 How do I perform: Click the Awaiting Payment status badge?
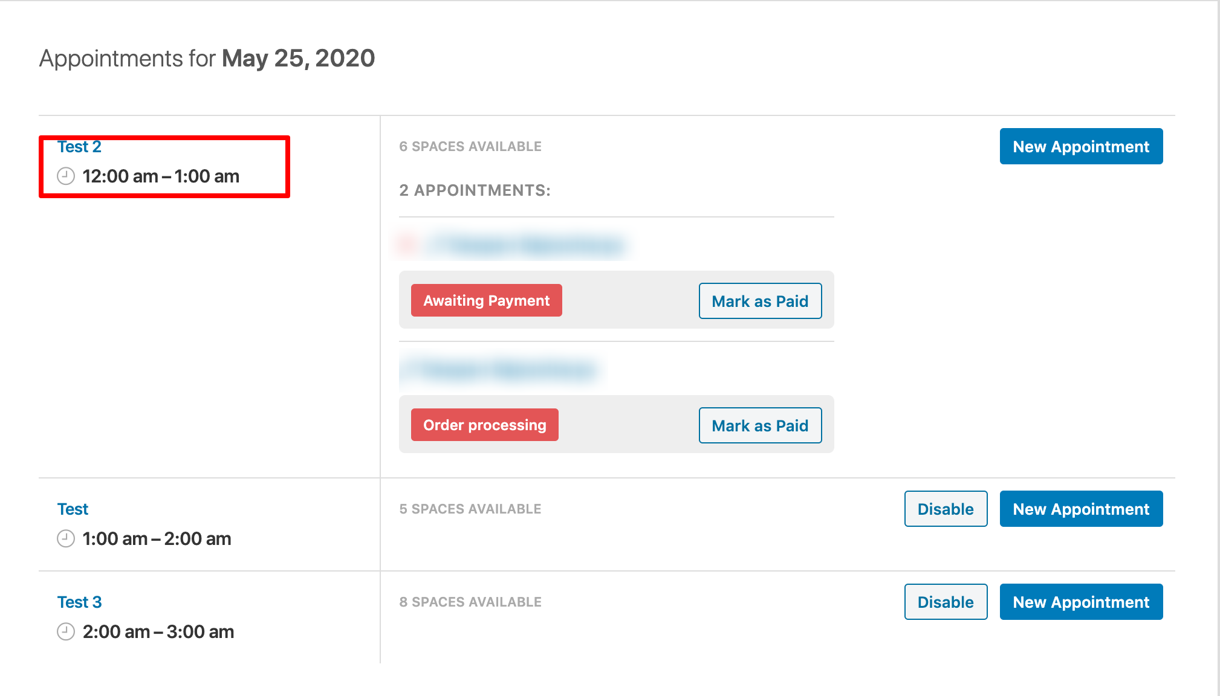(486, 300)
